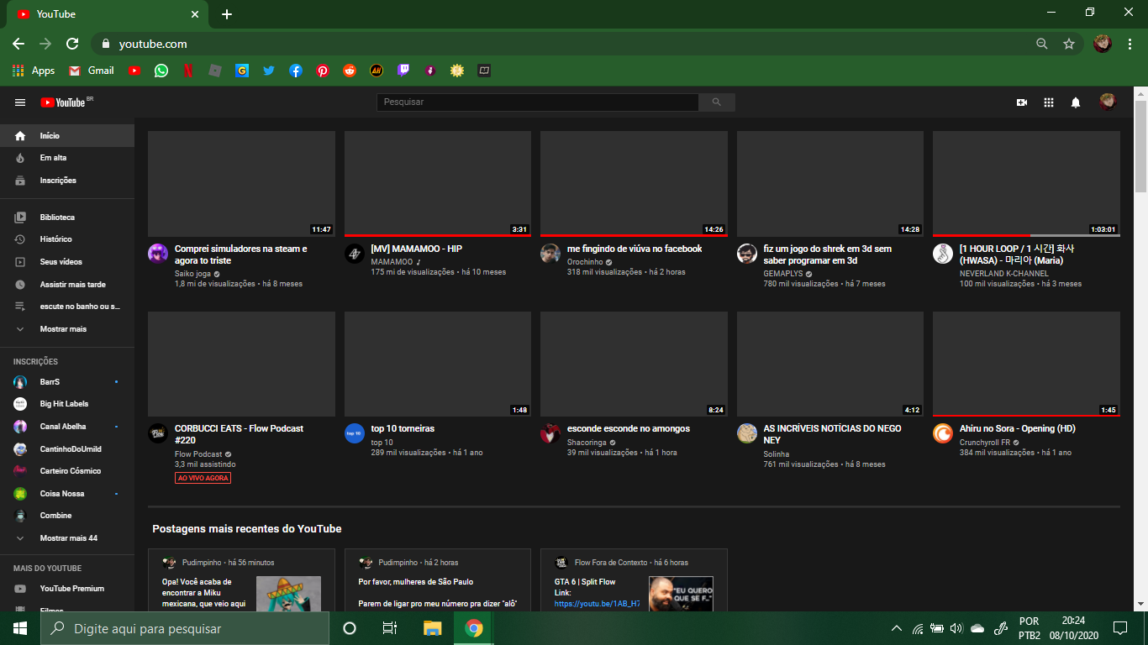Bookmark this page with the star icon
This screenshot has width=1148, height=645.
(1069, 44)
